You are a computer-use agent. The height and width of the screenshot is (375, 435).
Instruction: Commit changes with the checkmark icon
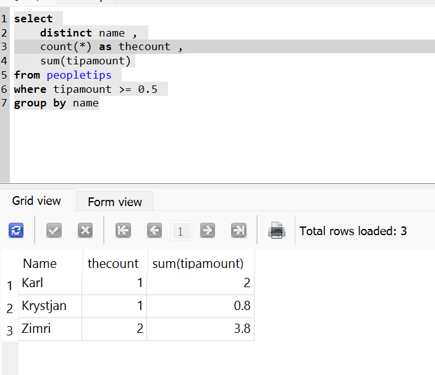click(54, 230)
